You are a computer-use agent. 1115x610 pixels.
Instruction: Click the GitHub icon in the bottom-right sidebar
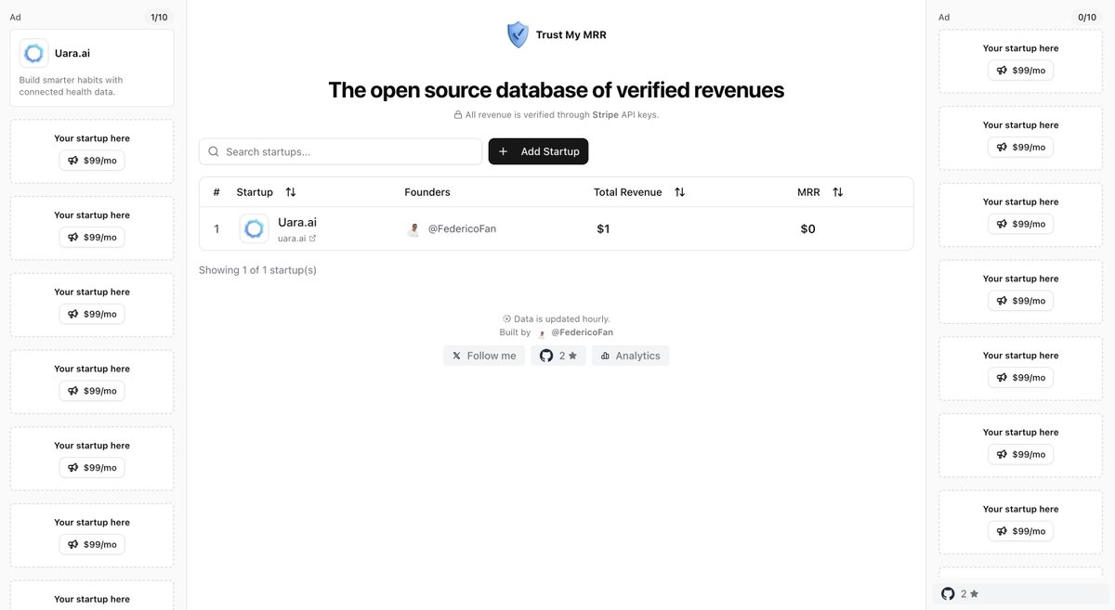(947, 592)
